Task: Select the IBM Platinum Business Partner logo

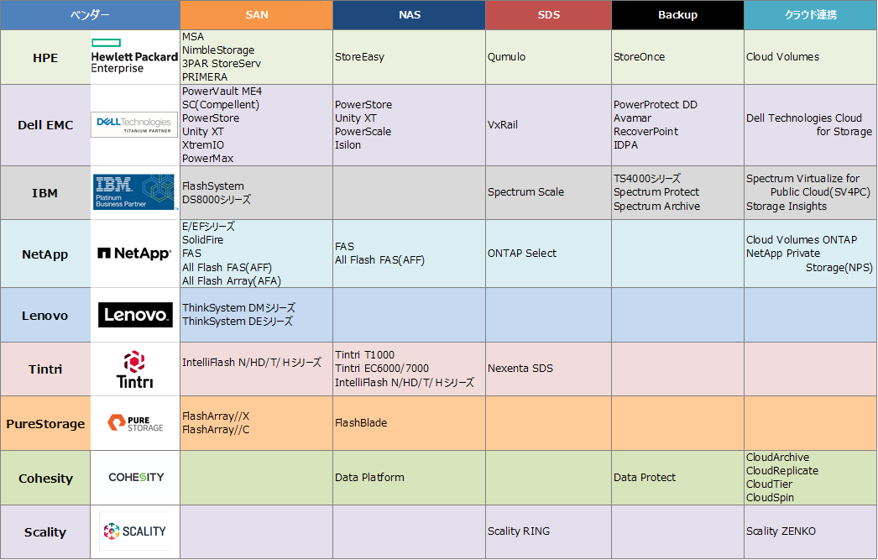Action: click(x=134, y=191)
